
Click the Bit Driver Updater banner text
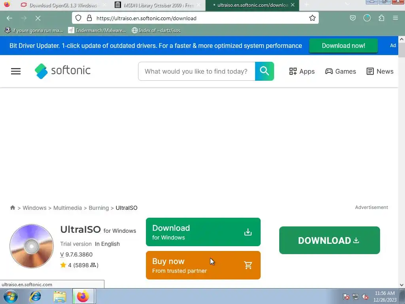[155, 46]
